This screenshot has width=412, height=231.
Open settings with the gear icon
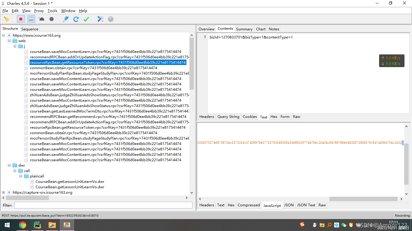click(111, 19)
